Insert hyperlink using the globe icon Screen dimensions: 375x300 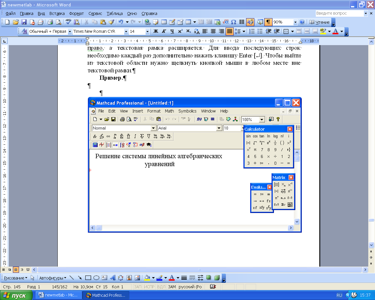[x=148, y=22]
